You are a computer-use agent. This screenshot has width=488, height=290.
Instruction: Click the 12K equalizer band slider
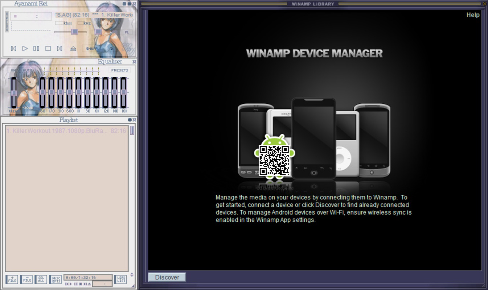click(106, 92)
